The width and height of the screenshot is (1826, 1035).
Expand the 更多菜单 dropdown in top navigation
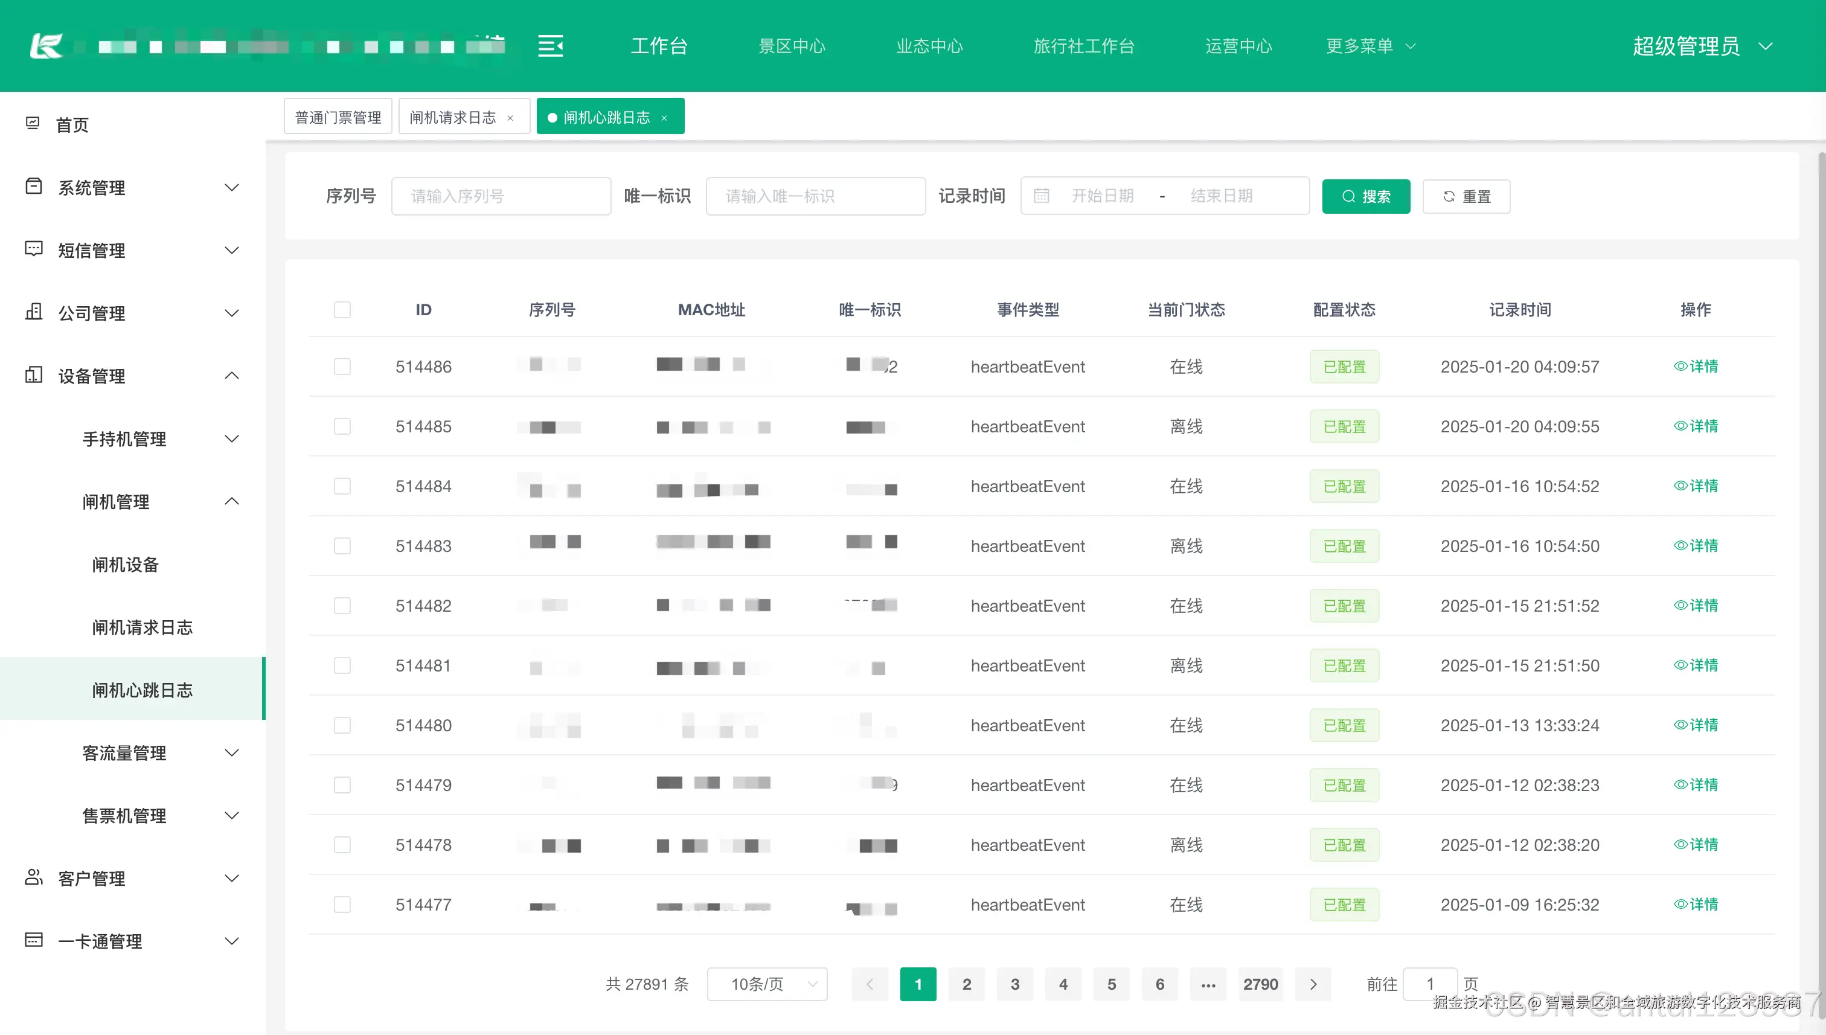(x=1370, y=46)
